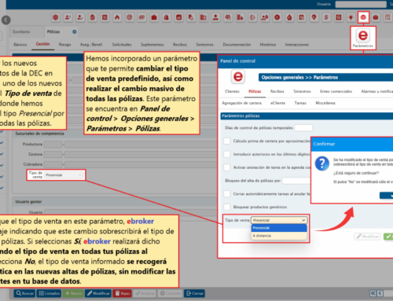Click the large e Parámetros tile

pos(363,35)
